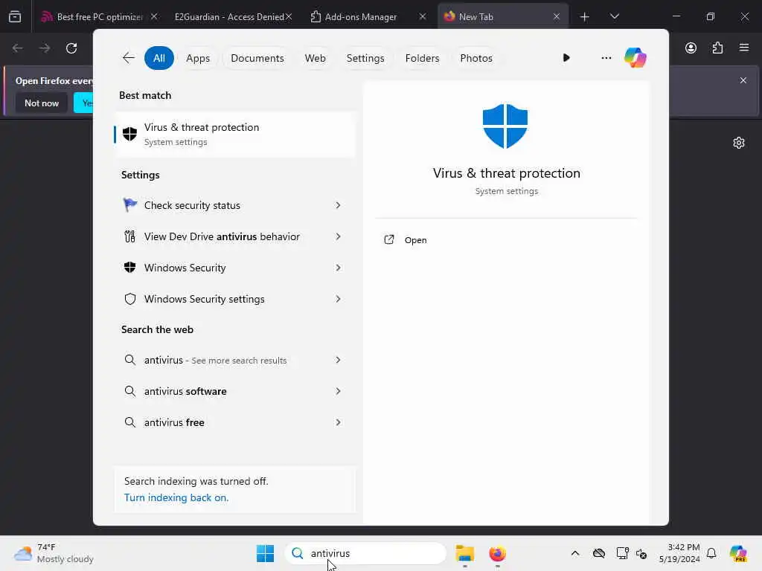The image size is (762, 571).
Task: Select the All search filter
Action: [159, 58]
